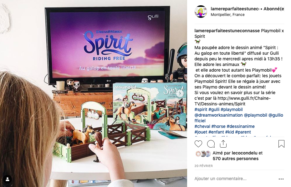
Task: Open the lamereparfaiteestuneconnasse caption username
Action: point(227,31)
